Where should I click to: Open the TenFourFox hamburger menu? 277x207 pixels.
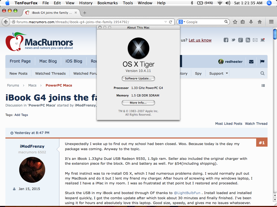point(271,22)
